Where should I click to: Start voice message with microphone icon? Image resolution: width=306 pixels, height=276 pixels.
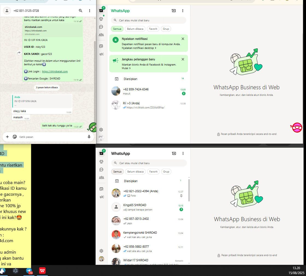[x=89, y=137]
